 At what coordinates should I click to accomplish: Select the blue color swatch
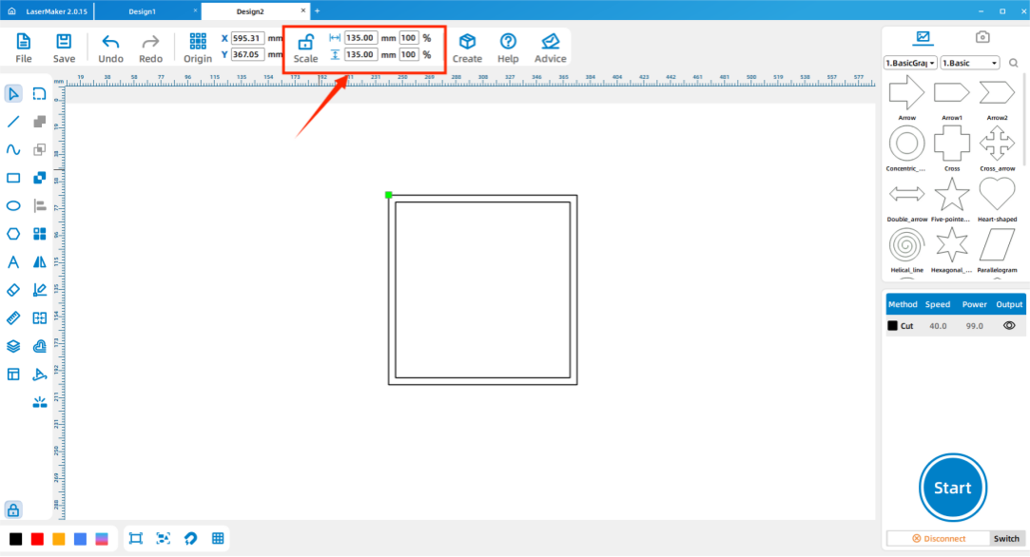80,539
